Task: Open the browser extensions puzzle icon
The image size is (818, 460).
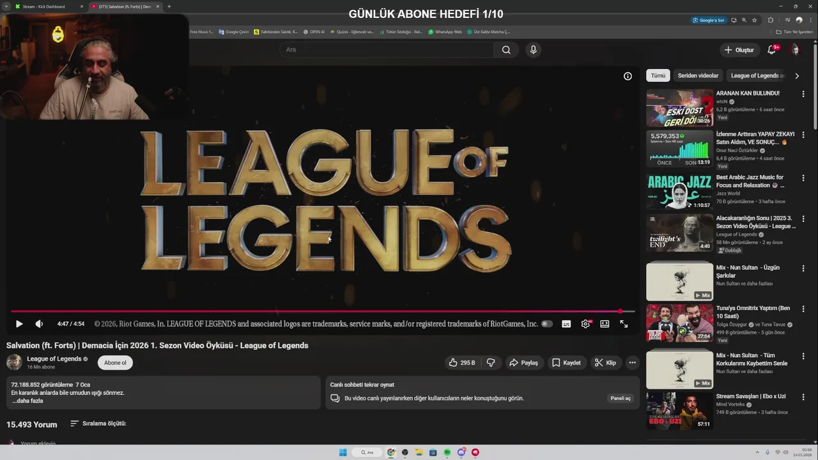Action: (x=770, y=20)
